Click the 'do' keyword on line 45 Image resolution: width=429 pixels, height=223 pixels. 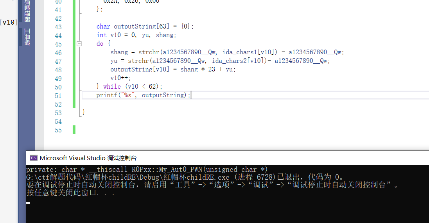[x=100, y=44]
